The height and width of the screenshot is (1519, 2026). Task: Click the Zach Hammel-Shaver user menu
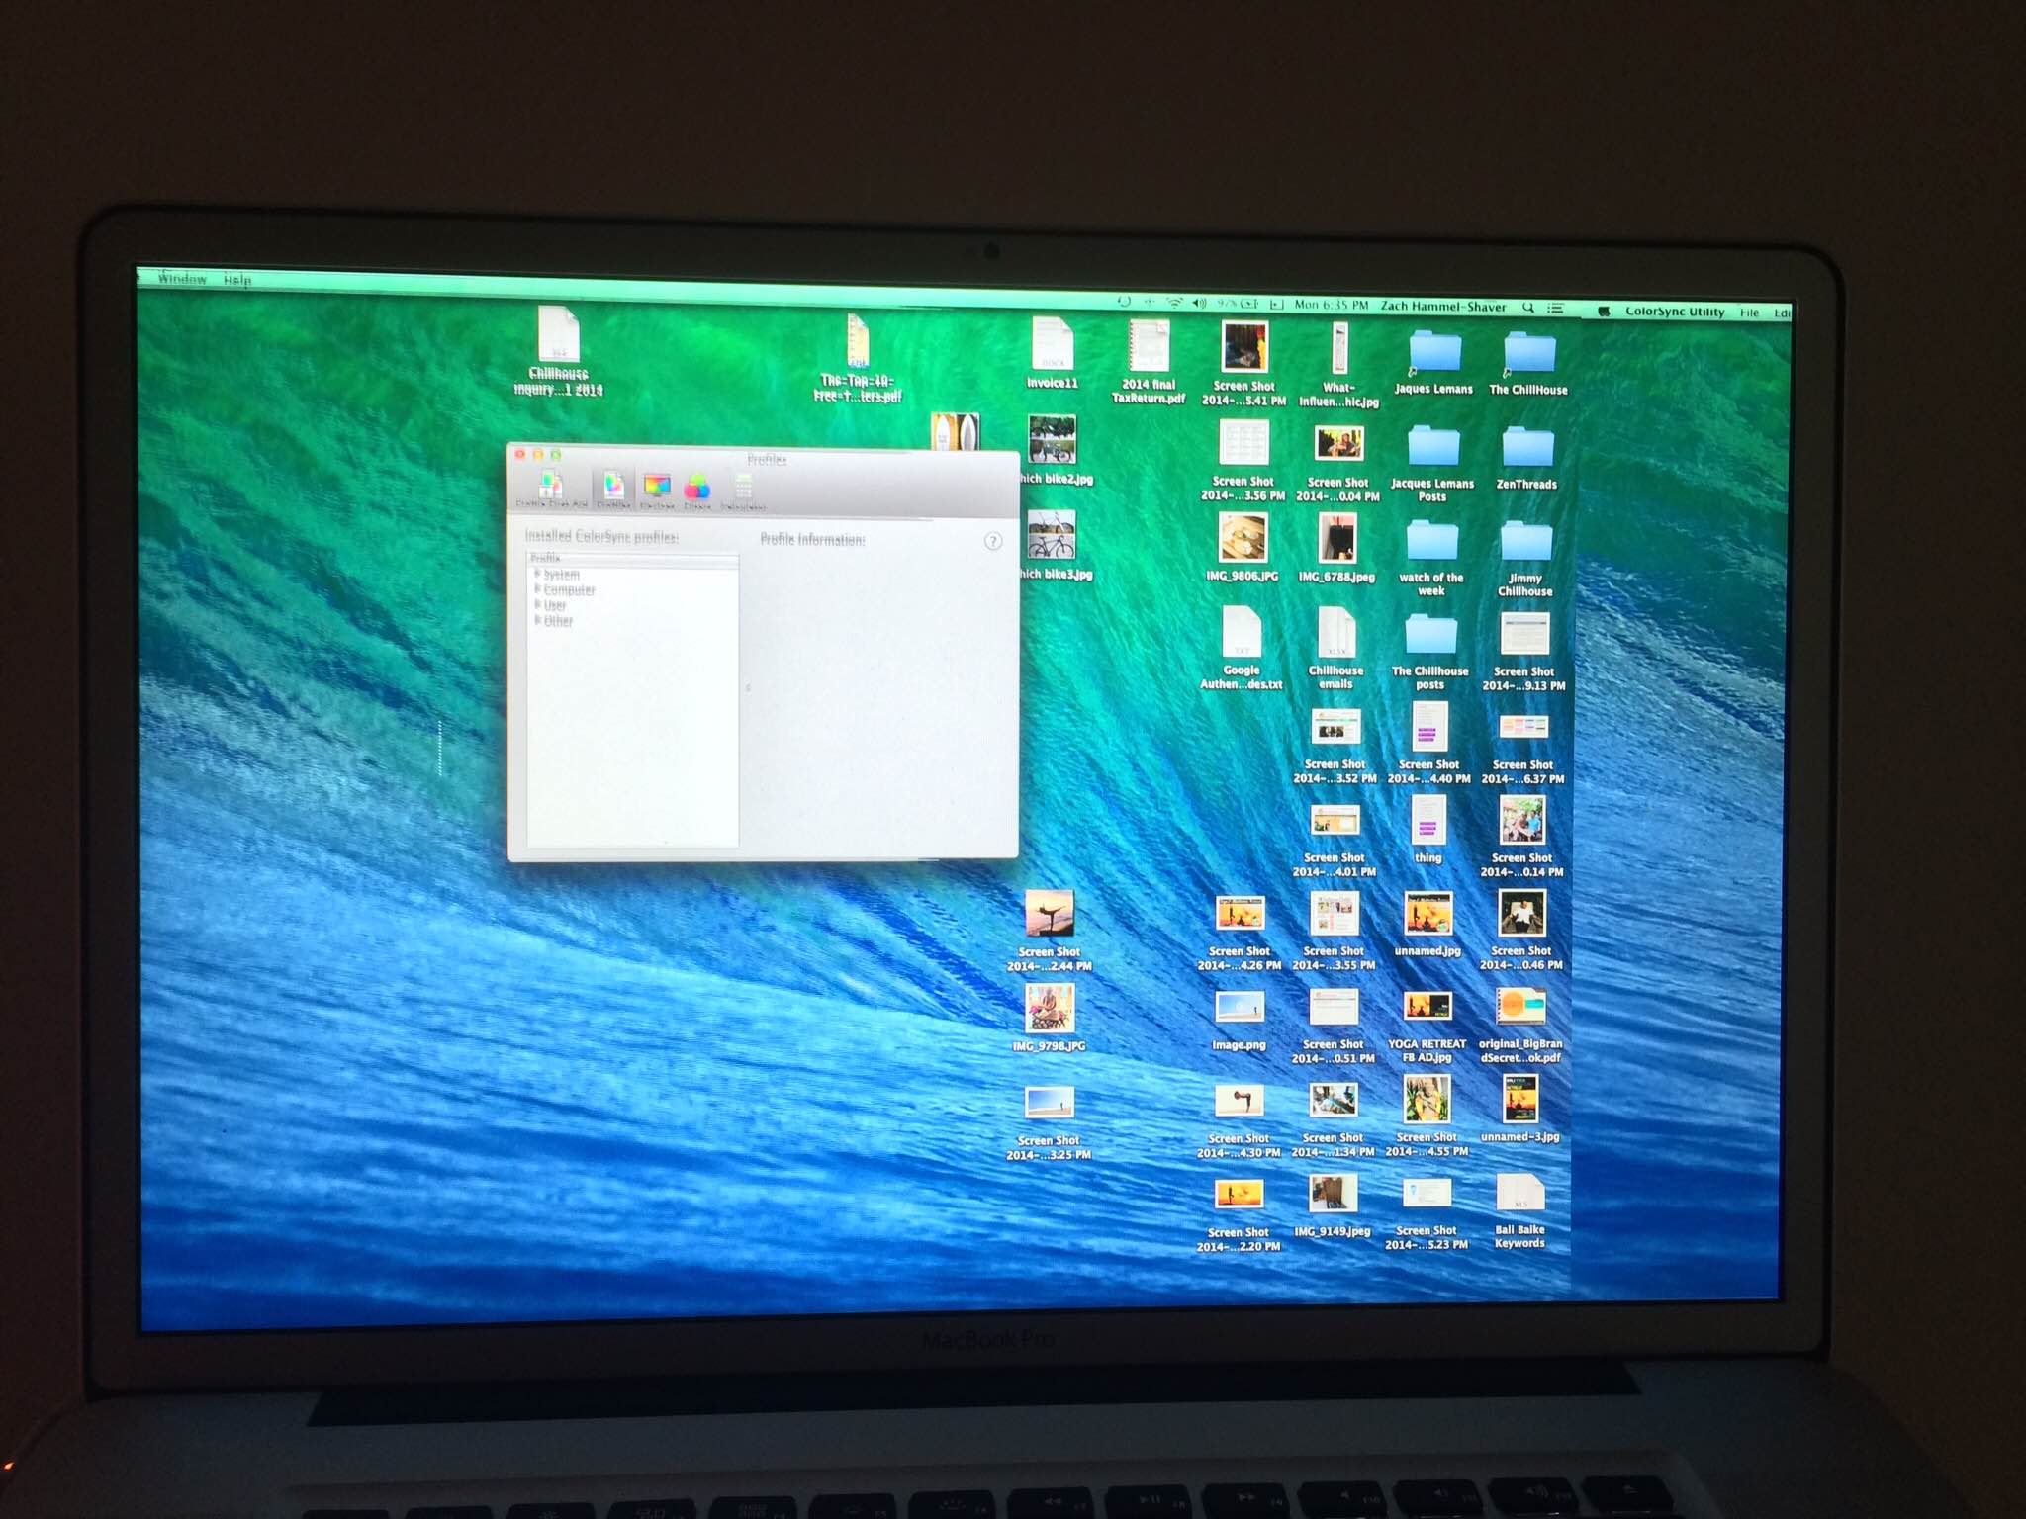1442,307
